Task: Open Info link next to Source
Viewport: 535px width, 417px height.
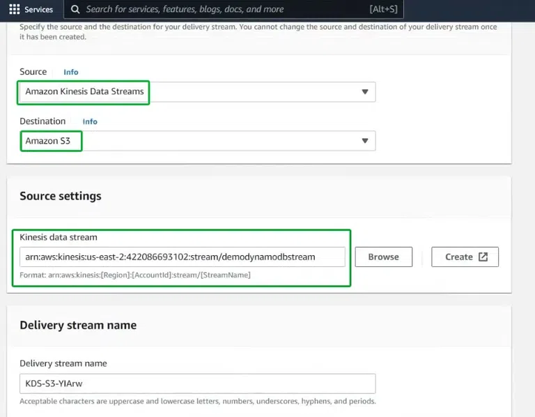Action: coord(71,72)
